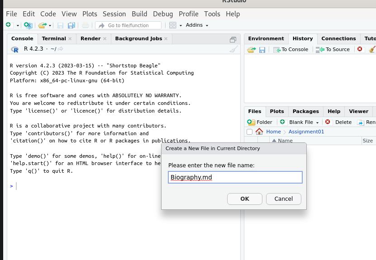Select the Files tab
376x260 pixels.
(255, 111)
